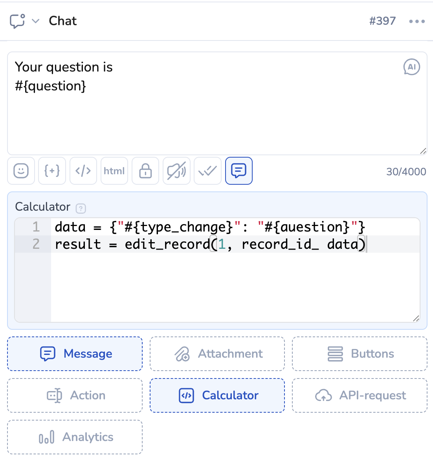Toggle the muted sound notification icon
433x463 pixels.
177,171
